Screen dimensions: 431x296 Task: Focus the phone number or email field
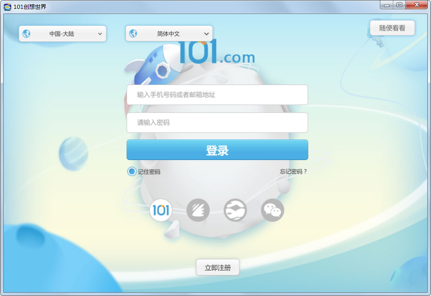click(217, 95)
